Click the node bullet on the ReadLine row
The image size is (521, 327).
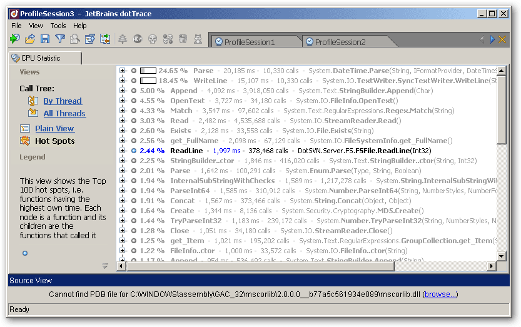134,151
